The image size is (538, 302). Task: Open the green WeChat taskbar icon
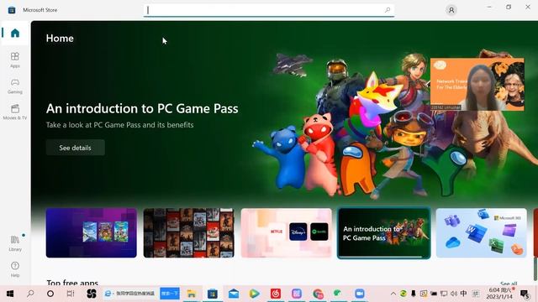[338, 294]
